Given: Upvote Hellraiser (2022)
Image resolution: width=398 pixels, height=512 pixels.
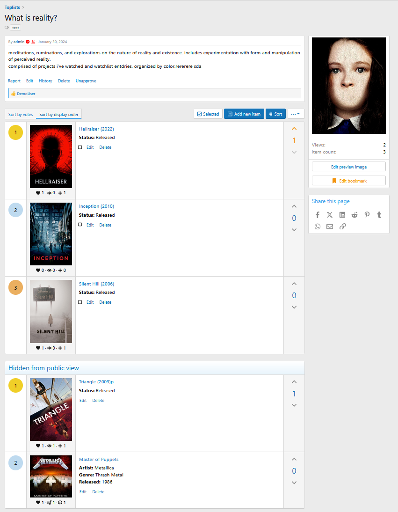Looking at the screenshot, I should [x=294, y=129].
